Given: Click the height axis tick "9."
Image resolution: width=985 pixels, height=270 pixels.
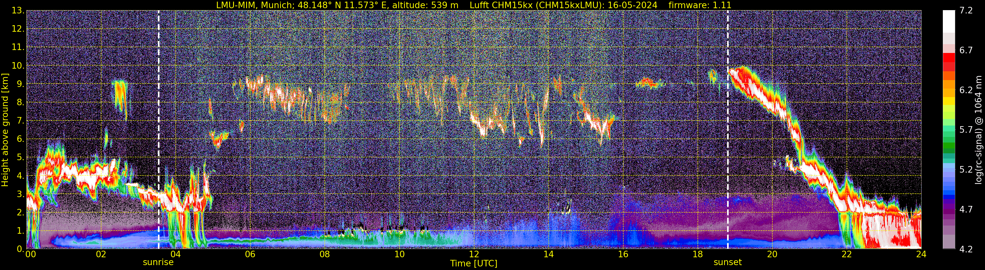Looking at the screenshot, I should 20,84.
